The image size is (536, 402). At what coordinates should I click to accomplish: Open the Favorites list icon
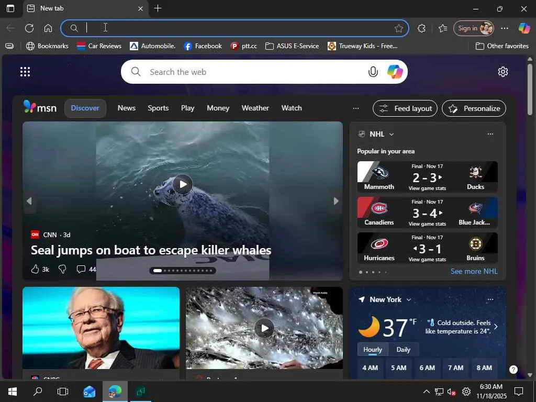(443, 28)
